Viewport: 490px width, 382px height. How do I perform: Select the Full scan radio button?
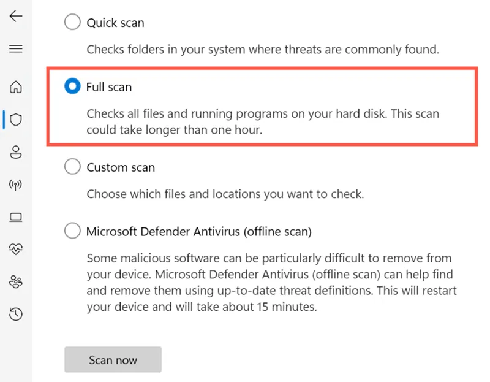pyautogui.click(x=72, y=87)
